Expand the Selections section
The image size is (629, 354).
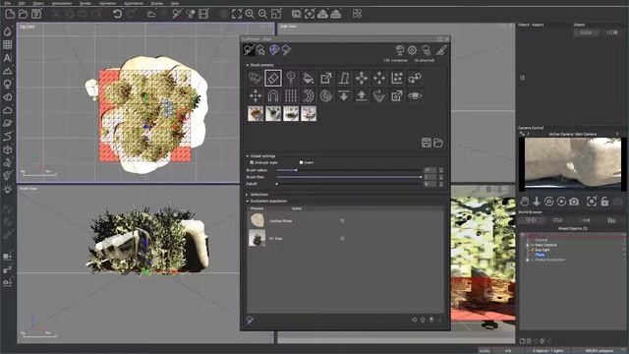pos(247,195)
